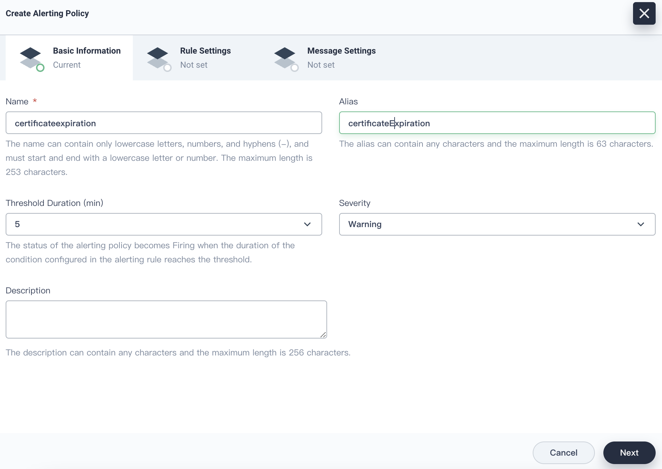
Task: Click the chevron on the Threshold Duration selector
Action: 307,224
